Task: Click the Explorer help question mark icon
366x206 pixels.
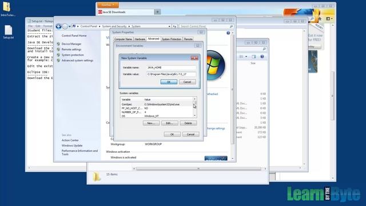Action: pyautogui.click(x=262, y=57)
